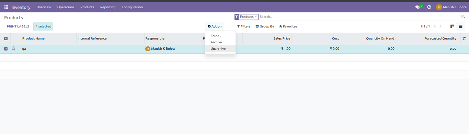
Task: Click the search magnifier icon
Action: pos(463,16)
